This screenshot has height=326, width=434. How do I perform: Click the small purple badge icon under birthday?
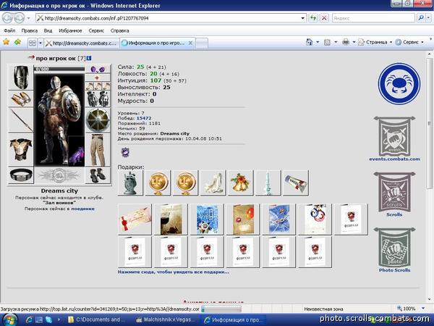click(x=125, y=152)
